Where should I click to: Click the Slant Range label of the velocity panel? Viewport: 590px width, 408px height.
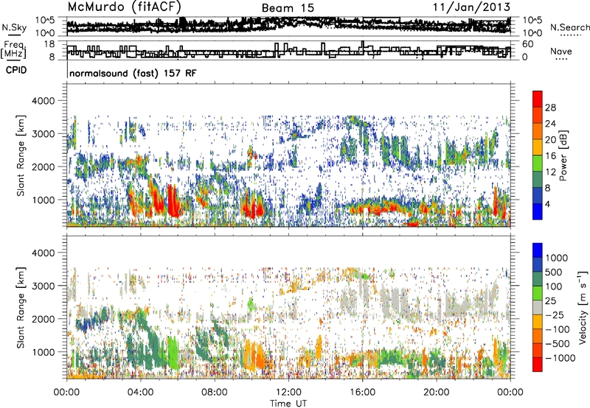(x=21, y=307)
